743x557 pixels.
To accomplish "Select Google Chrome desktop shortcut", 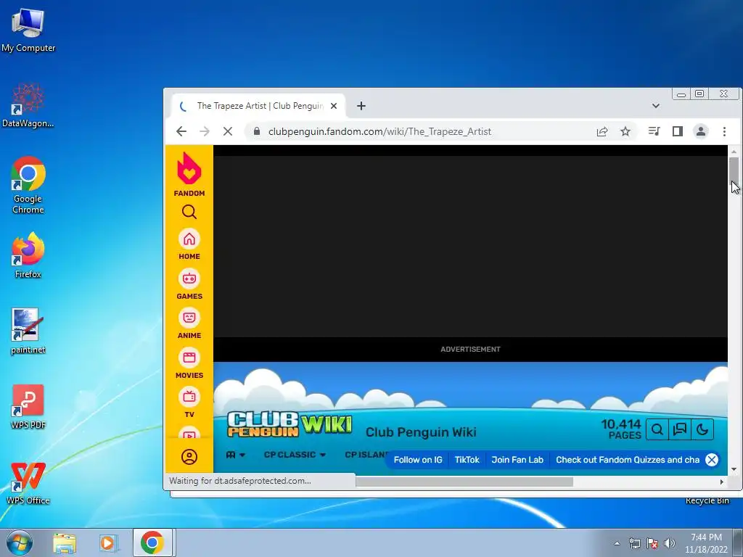I will (28, 185).
